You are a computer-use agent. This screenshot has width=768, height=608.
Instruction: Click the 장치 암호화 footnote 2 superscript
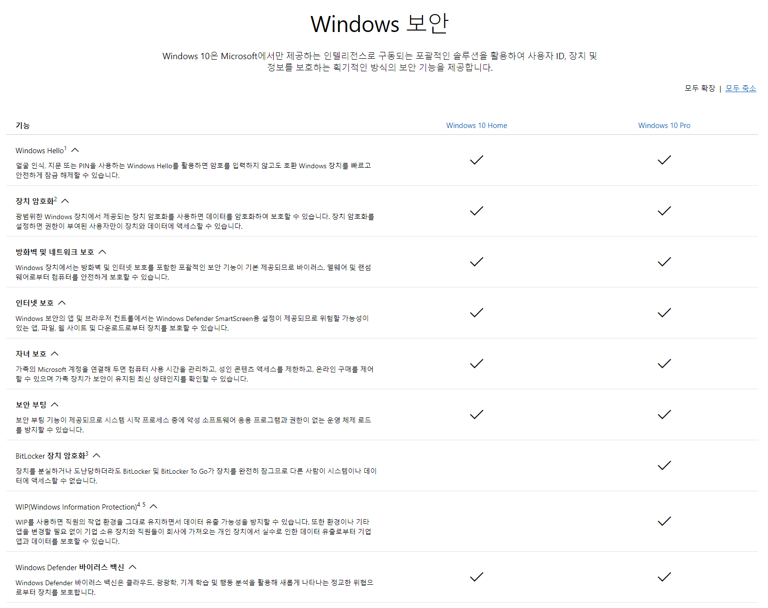coord(55,199)
